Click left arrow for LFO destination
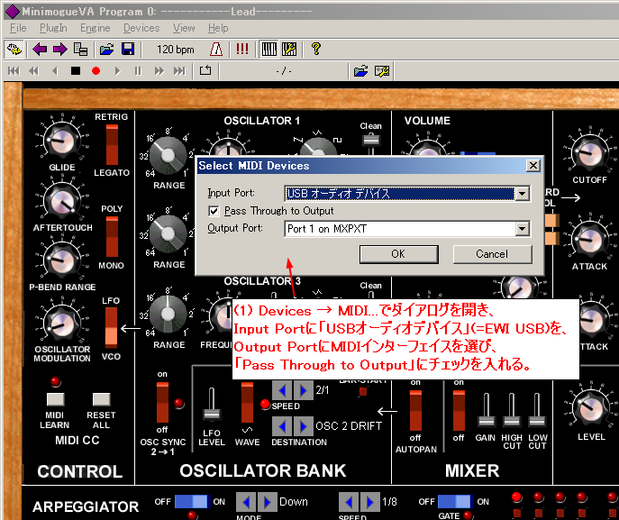 click(x=282, y=426)
